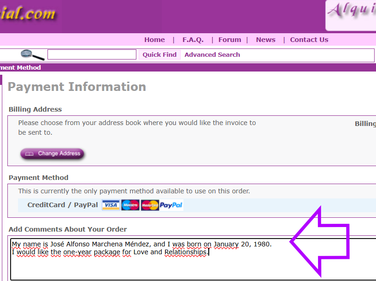Viewport: 376px width, 281px height.
Task: Click the Visa card logo
Action: click(x=111, y=205)
